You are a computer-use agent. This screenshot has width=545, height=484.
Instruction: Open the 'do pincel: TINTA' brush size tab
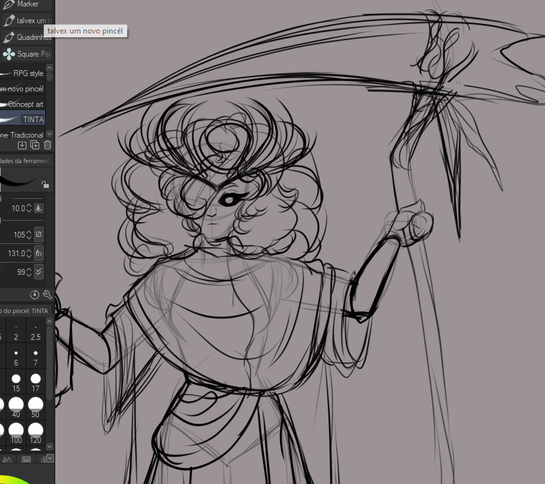(x=25, y=311)
